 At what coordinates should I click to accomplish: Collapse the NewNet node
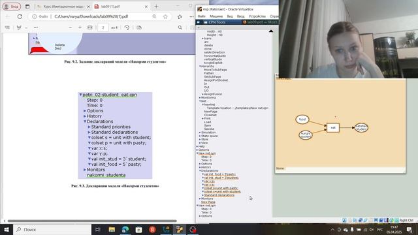pyautogui.click(x=202, y=104)
